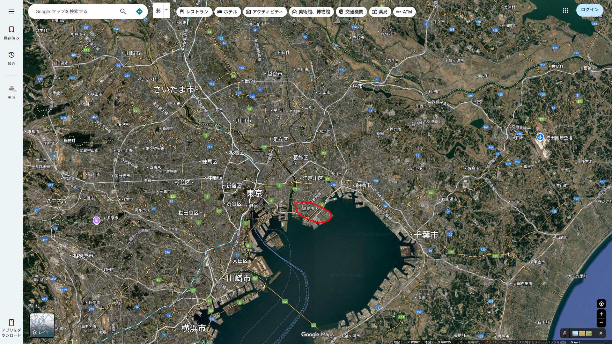
Task: Switch map type via レイヤ tile
Action: [x=42, y=325]
